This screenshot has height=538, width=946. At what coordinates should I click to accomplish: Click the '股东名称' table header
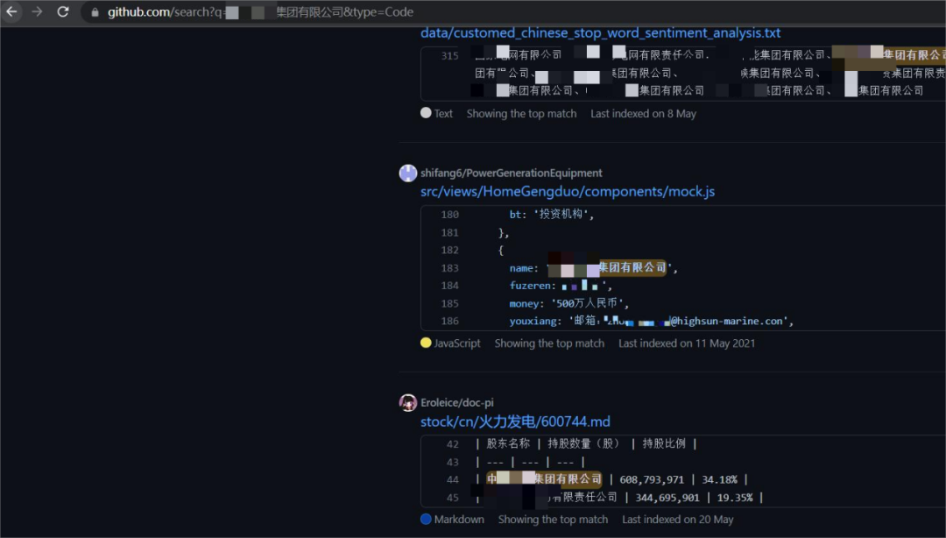coord(508,443)
